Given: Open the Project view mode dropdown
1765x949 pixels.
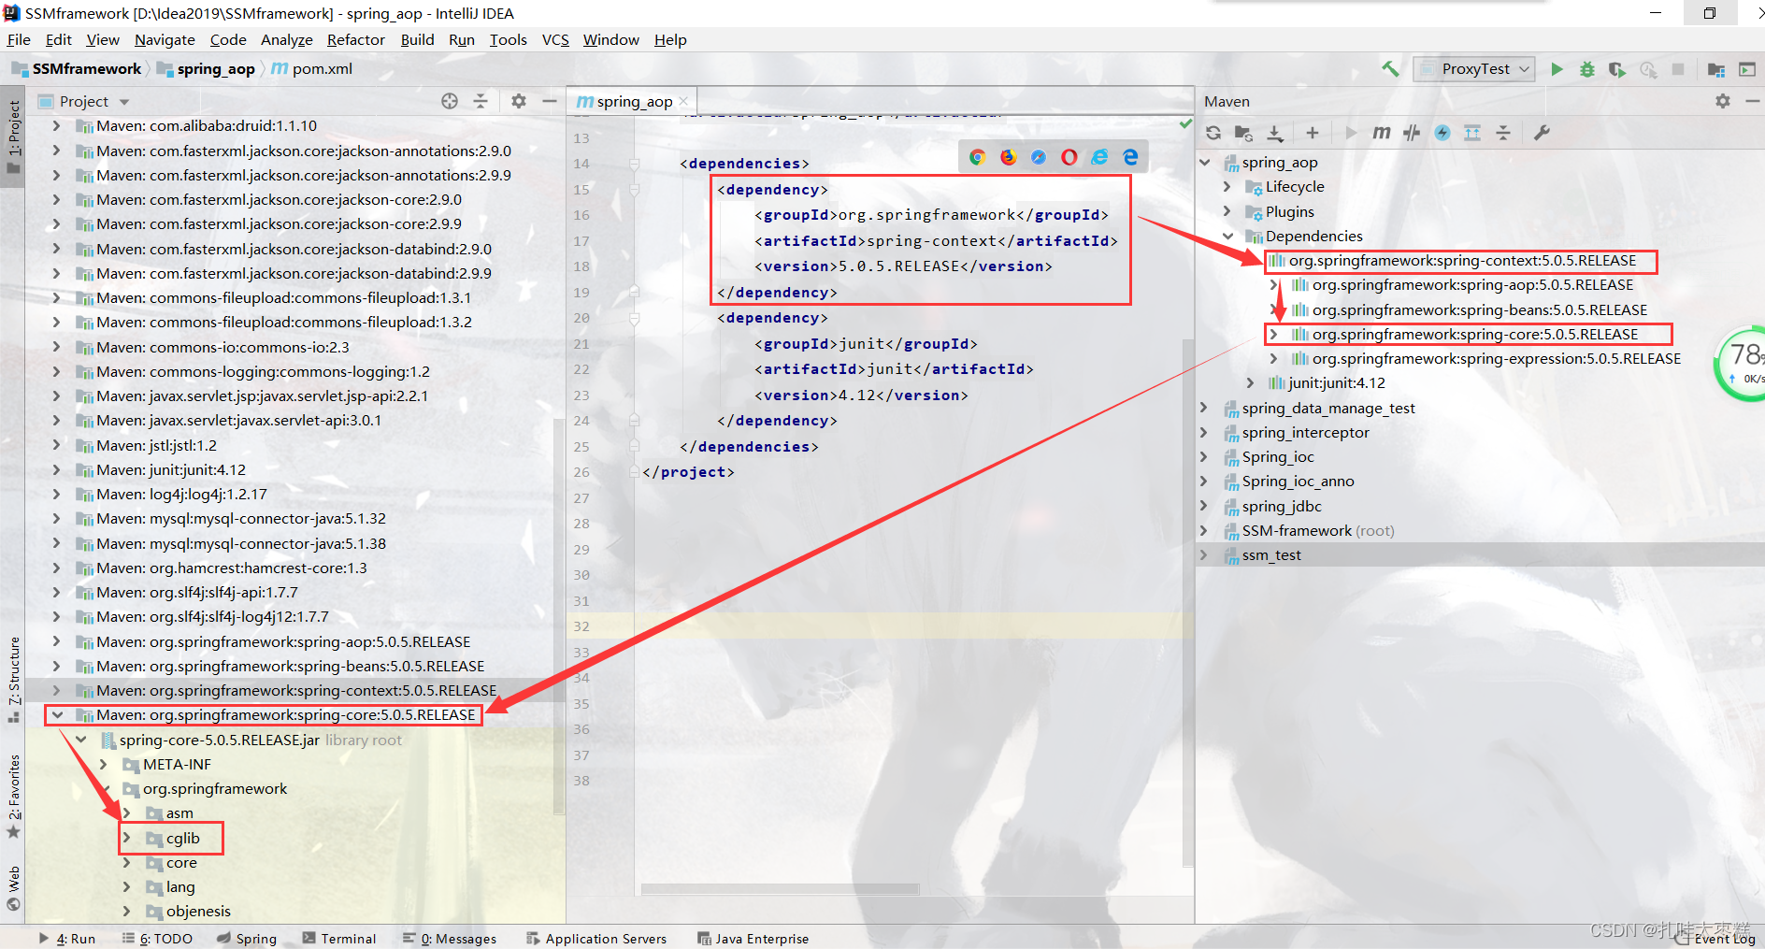Looking at the screenshot, I should pos(124,102).
